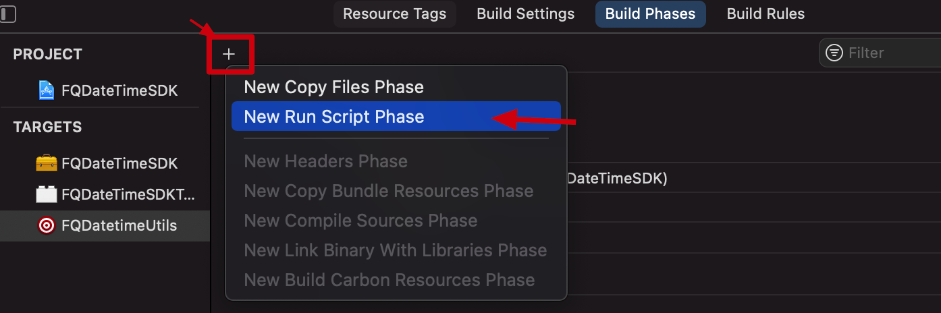Toggle the sidebar panel icon
Image resolution: width=941 pixels, height=313 pixels.
click(8, 14)
